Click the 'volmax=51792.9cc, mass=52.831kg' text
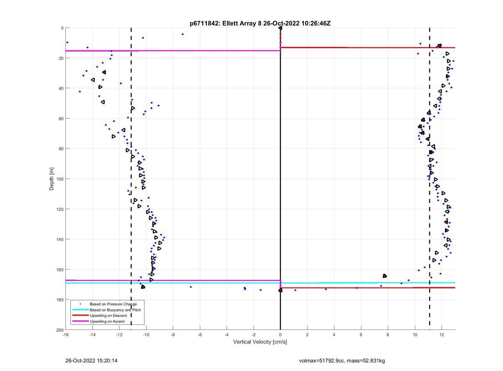The width and height of the screenshot is (503, 371). point(342,361)
